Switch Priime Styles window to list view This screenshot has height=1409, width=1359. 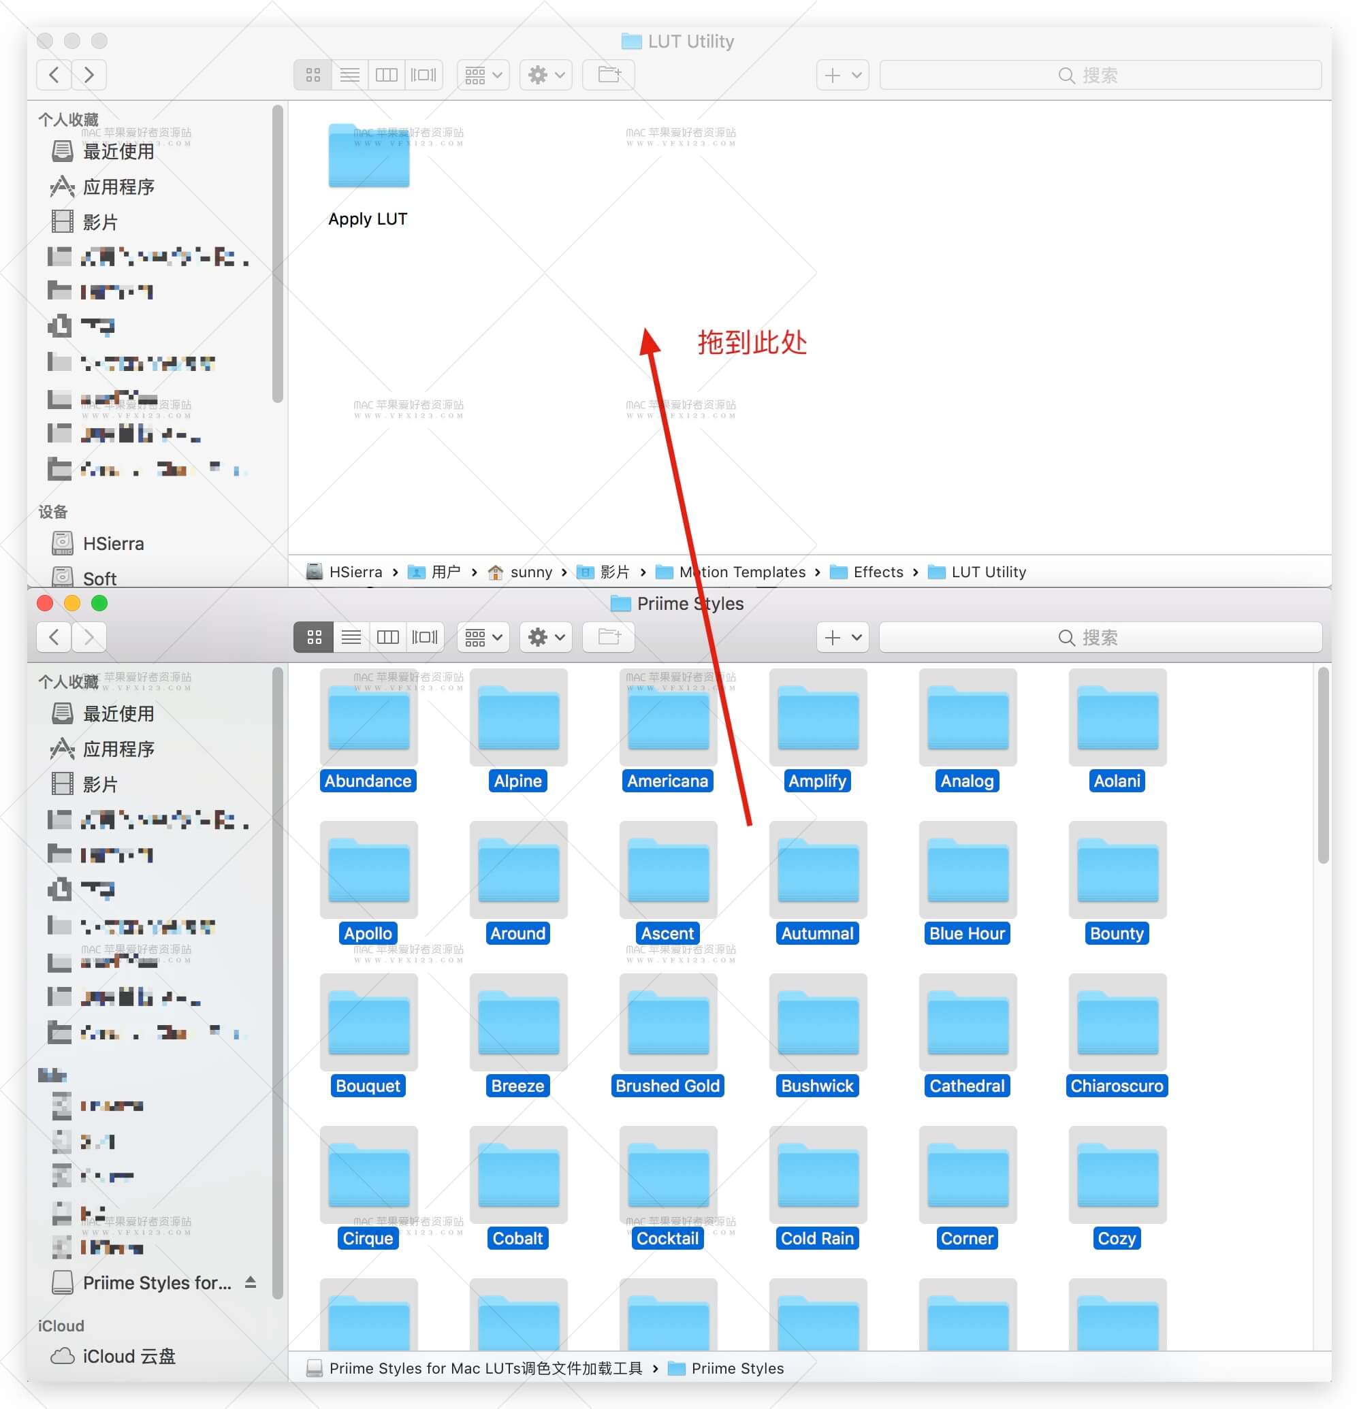pos(351,637)
